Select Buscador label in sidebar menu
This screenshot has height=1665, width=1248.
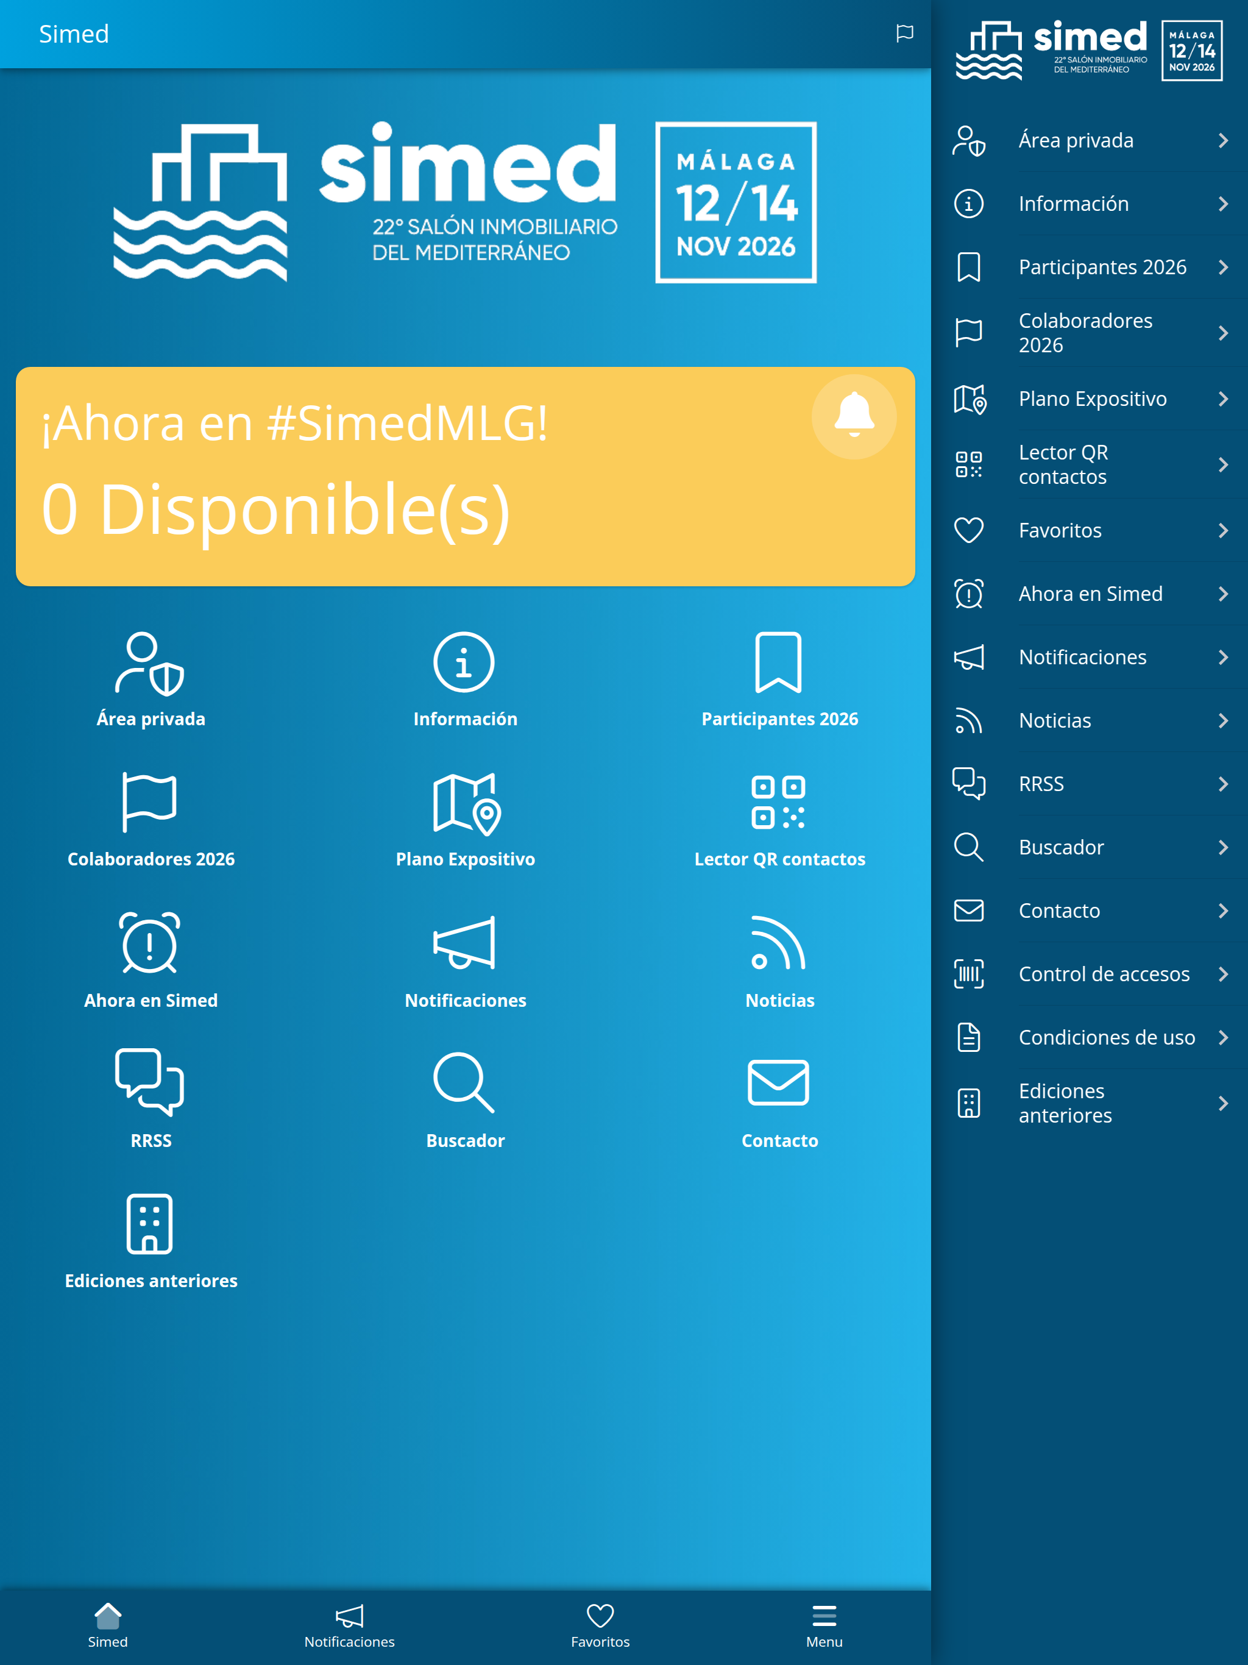click(x=1062, y=848)
